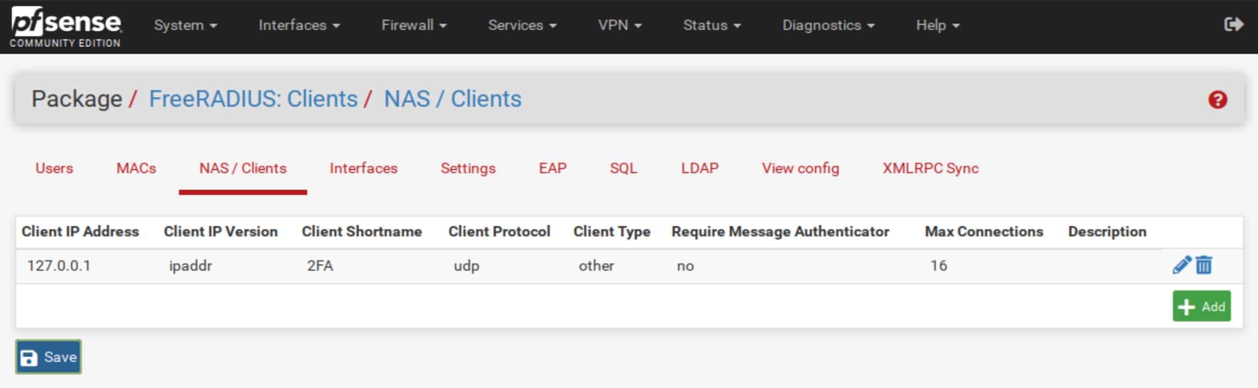Click the Client Protocol column header

tap(499, 232)
